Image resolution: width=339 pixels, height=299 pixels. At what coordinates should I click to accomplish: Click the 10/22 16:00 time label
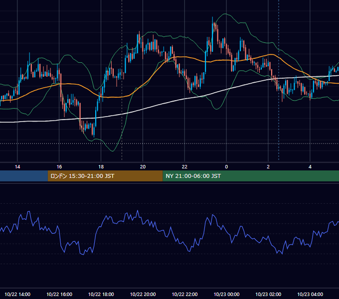tap(59, 294)
